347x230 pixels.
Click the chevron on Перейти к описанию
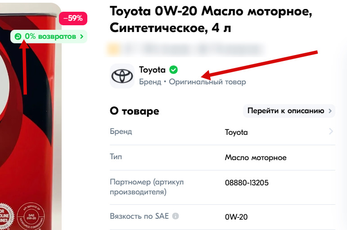coord(330,111)
